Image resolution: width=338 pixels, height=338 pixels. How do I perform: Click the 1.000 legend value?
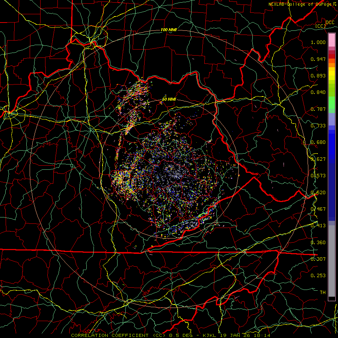318,42
